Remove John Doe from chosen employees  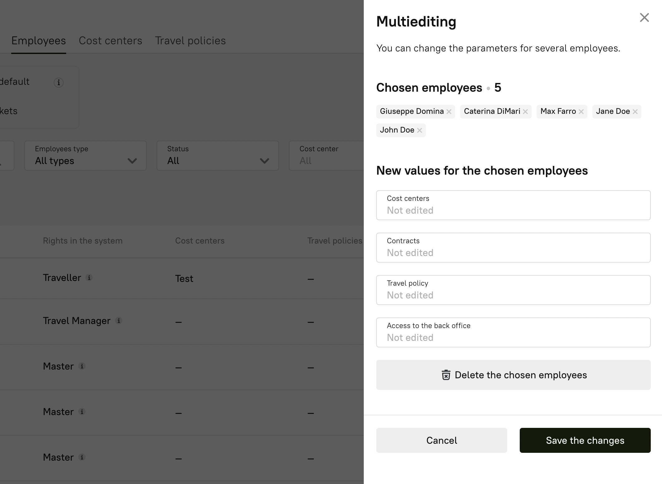420,130
